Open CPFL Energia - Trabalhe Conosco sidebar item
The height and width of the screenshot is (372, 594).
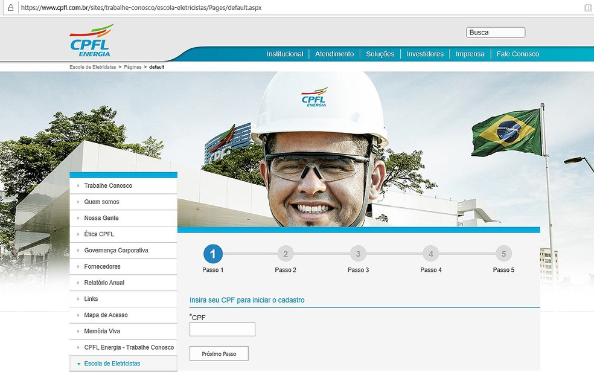(x=124, y=347)
